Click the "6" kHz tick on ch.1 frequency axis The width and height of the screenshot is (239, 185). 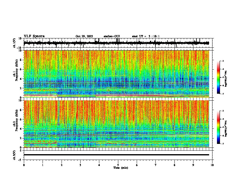pyautogui.click(x=21, y=69)
